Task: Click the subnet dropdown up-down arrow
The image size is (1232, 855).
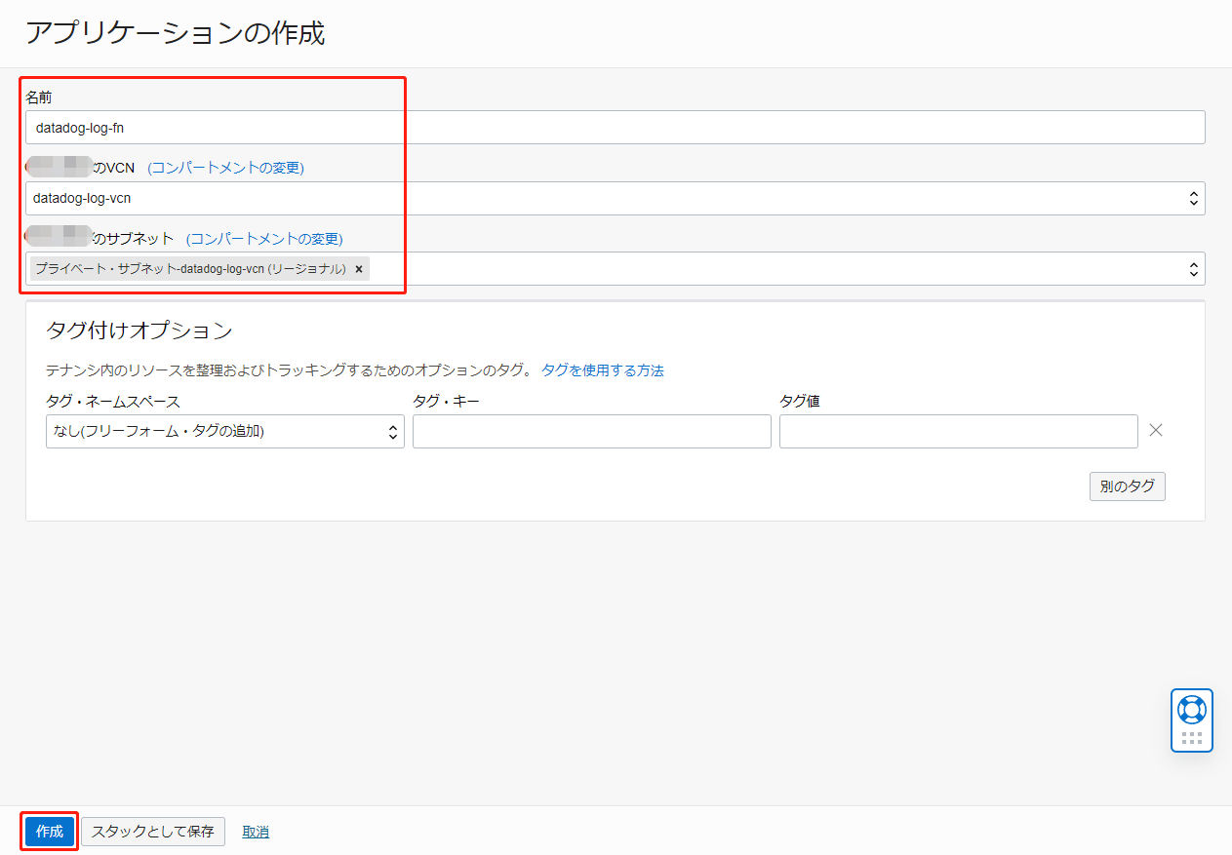Action: [1192, 269]
